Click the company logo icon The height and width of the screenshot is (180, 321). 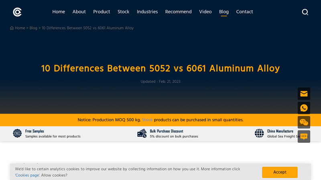pos(17,12)
